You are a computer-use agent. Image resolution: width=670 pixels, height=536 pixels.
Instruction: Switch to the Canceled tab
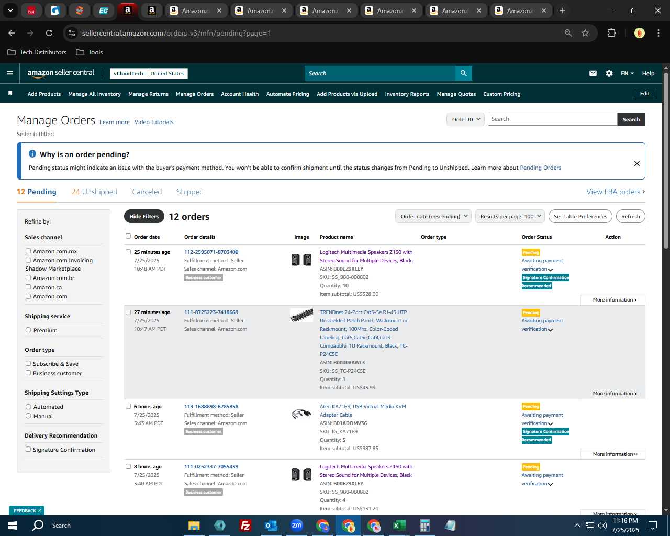tap(147, 192)
